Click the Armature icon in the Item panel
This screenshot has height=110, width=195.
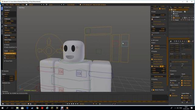(x=152, y=46)
